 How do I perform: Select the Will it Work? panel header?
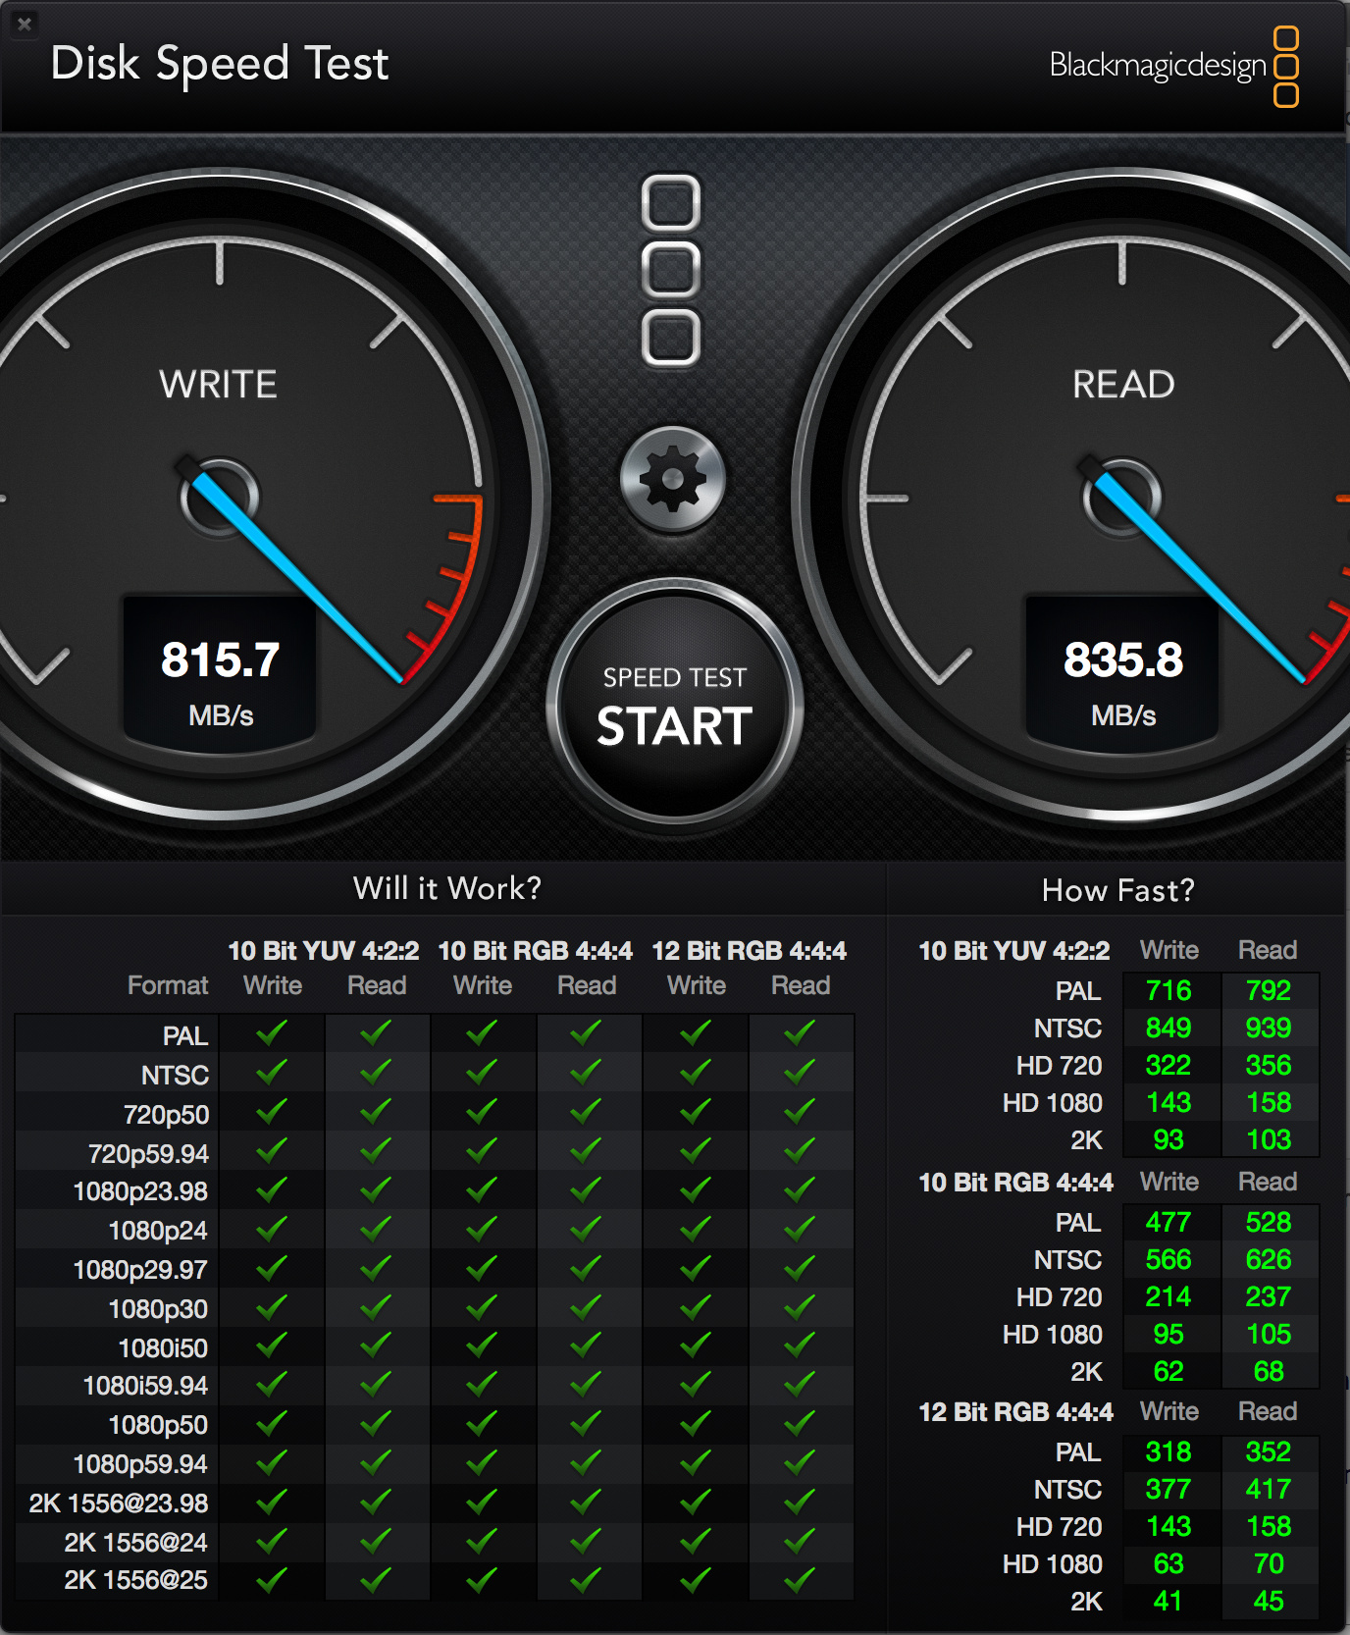tap(446, 888)
